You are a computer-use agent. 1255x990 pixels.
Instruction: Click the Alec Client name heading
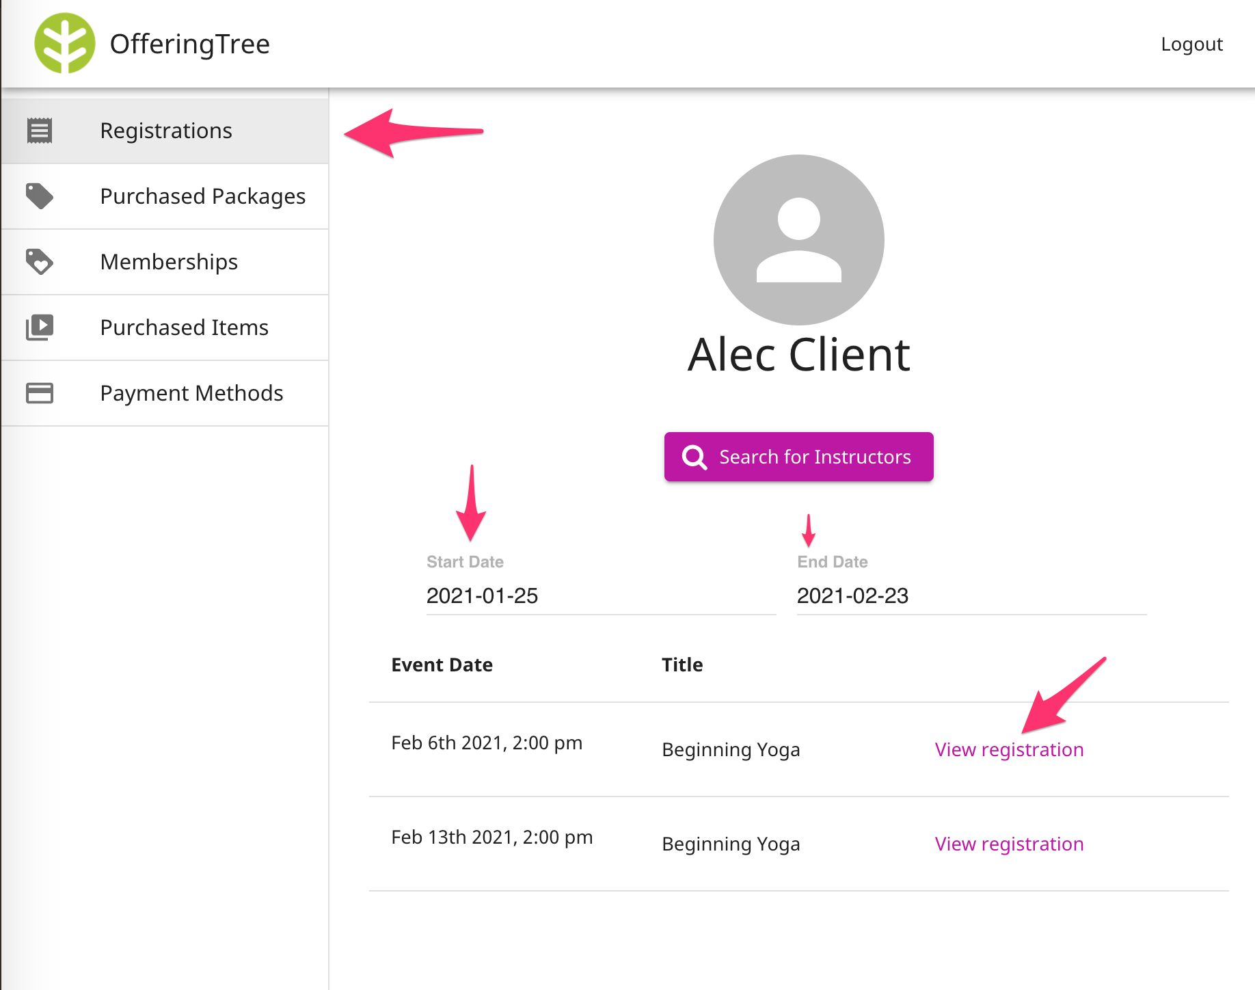pyautogui.click(x=799, y=355)
